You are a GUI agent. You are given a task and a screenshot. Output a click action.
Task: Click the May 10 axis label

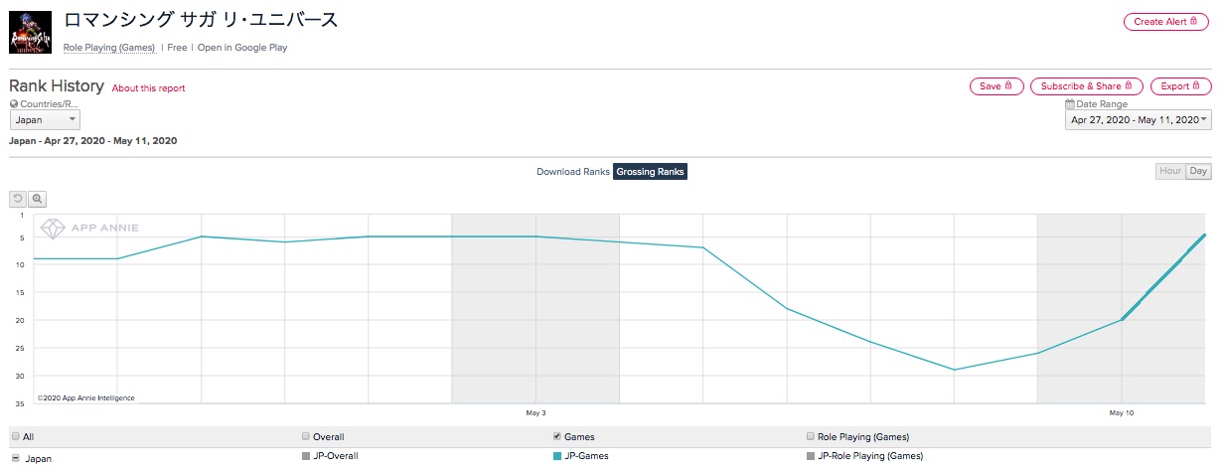(x=1122, y=412)
